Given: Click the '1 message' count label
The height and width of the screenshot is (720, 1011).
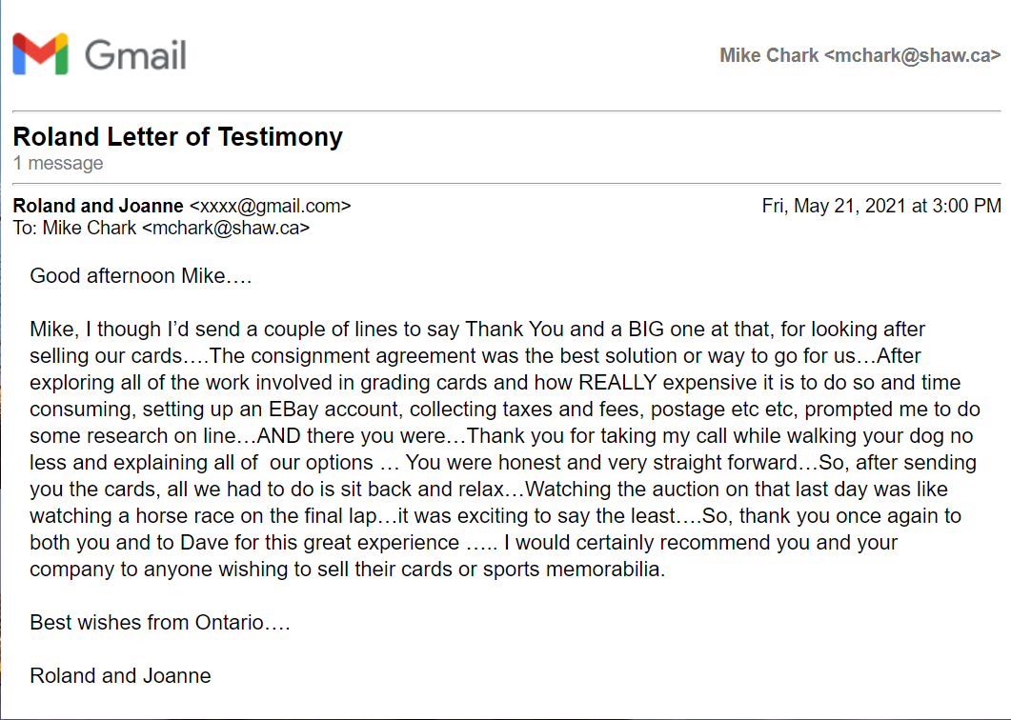Looking at the screenshot, I should 58,163.
